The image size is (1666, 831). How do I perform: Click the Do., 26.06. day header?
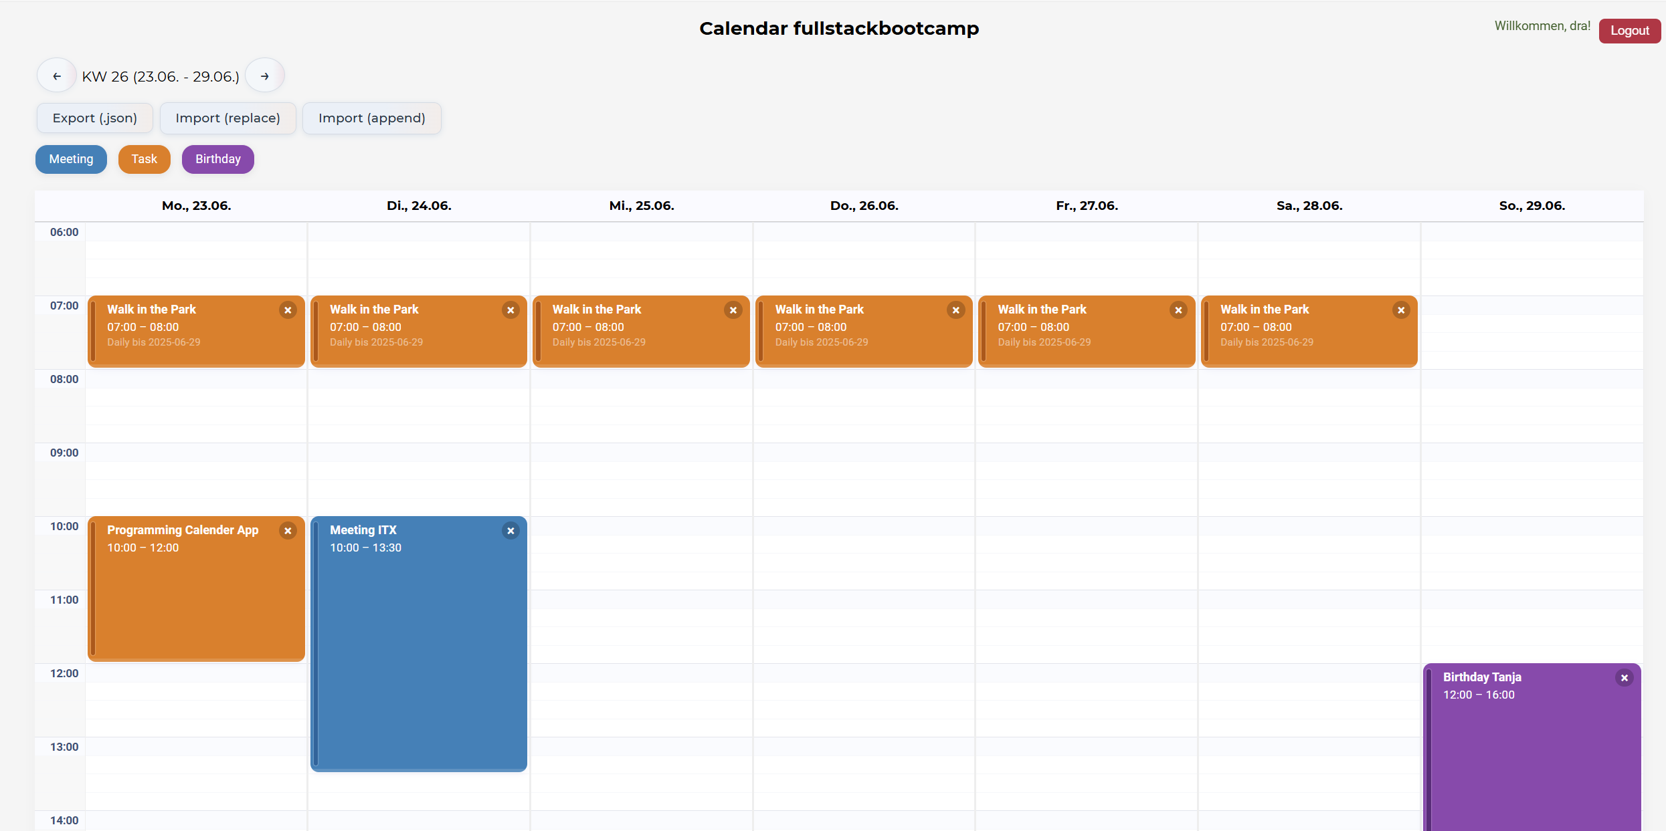click(864, 206)
